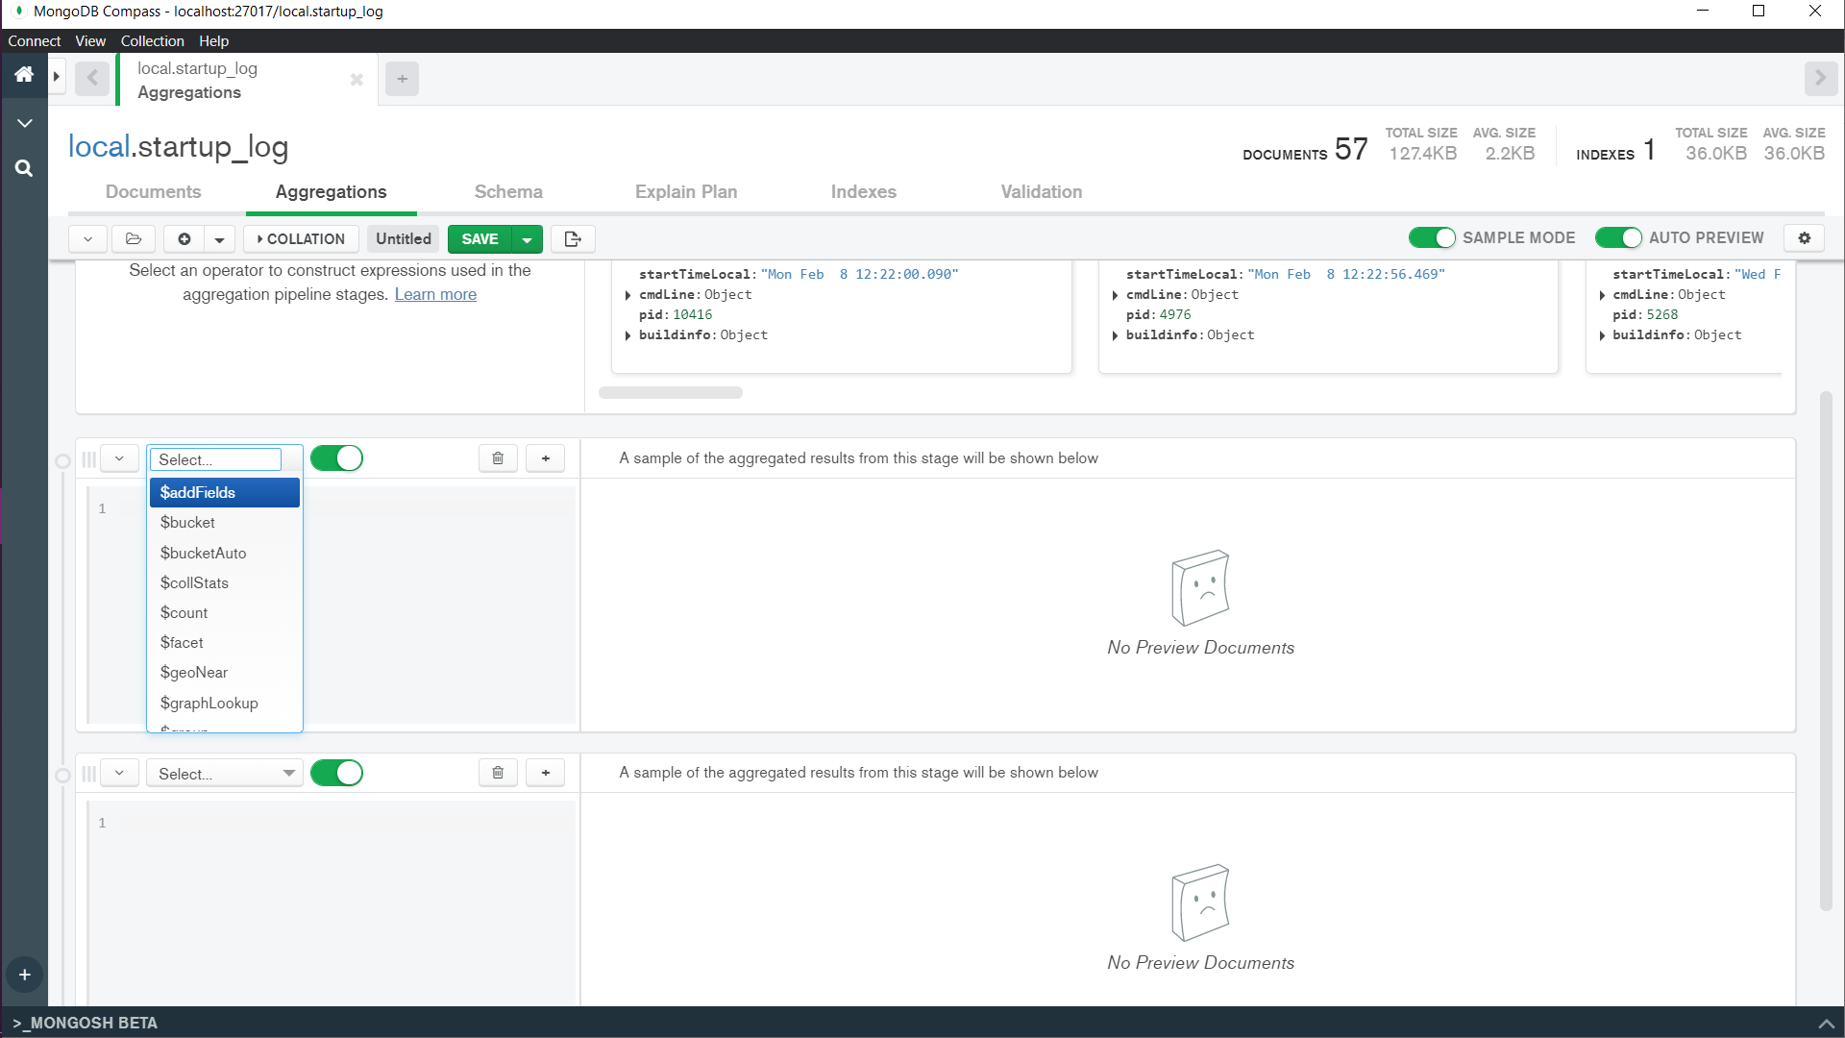The width and height of the screenshot is (1845, 1038).
Task: Expand the COLLATION options
Action: (302, 238)
